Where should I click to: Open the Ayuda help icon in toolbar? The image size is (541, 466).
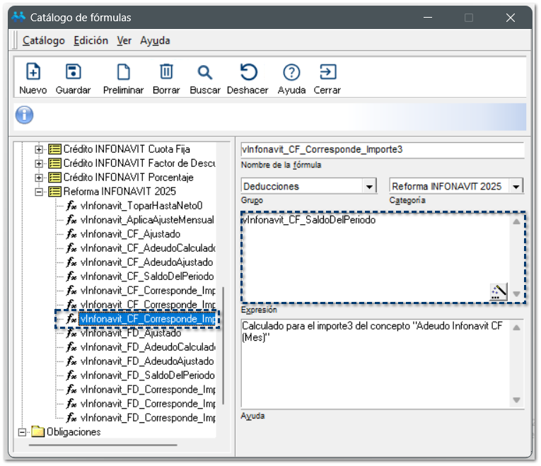tap(291, 72)
